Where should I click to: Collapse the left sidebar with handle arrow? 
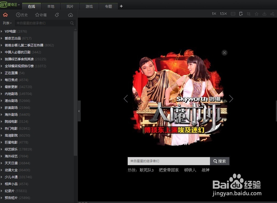(x=79, y=111)
